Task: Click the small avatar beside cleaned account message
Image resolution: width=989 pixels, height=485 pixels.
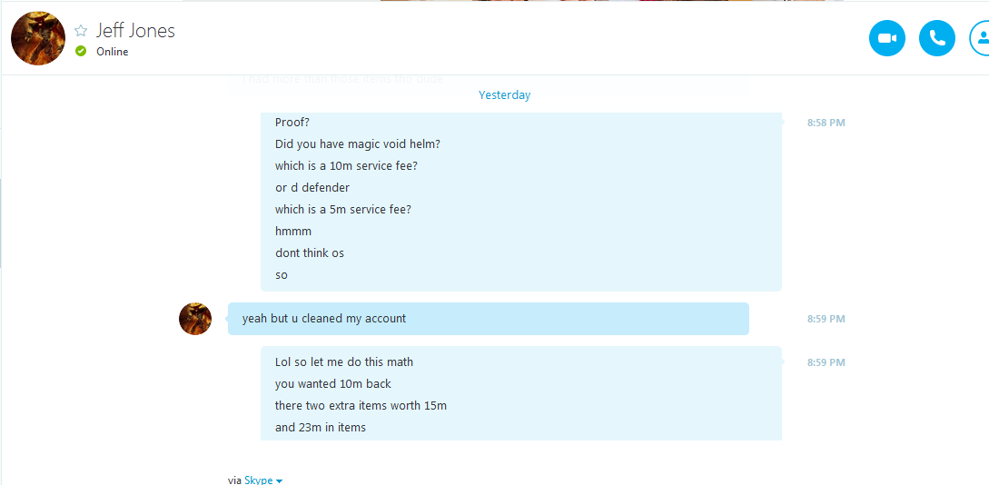Action: point(195,319)
